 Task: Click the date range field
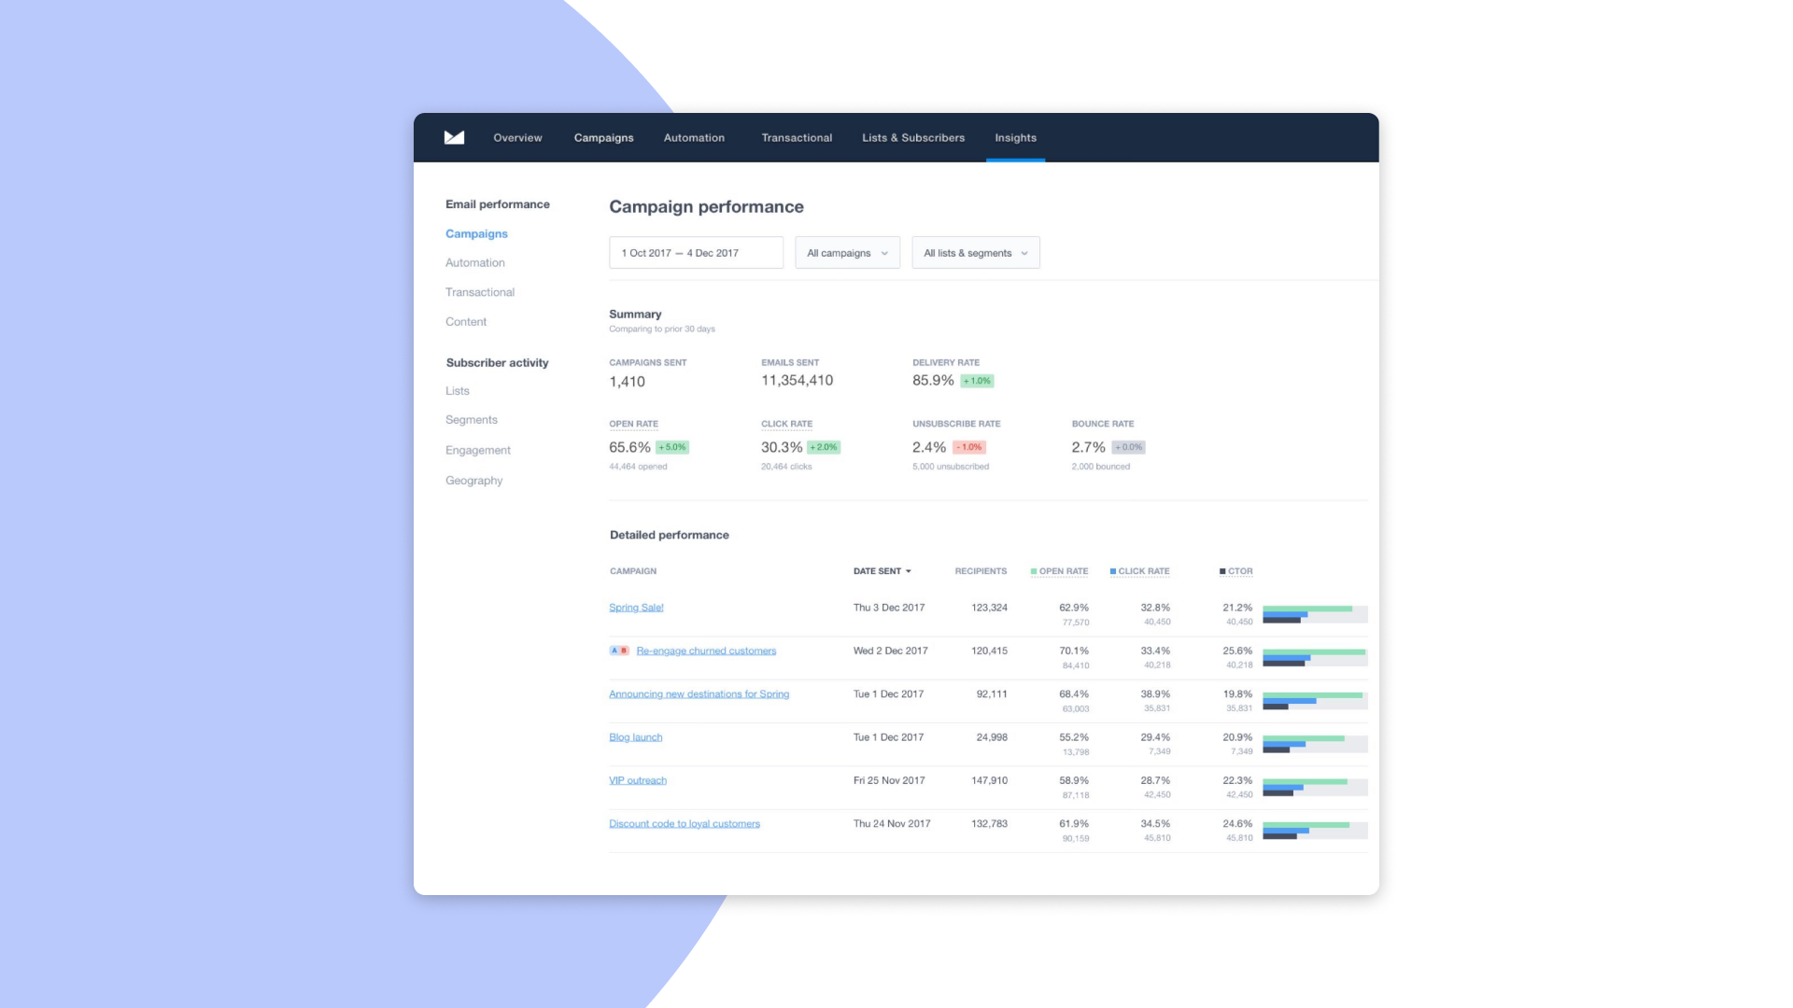pos(696,253)
